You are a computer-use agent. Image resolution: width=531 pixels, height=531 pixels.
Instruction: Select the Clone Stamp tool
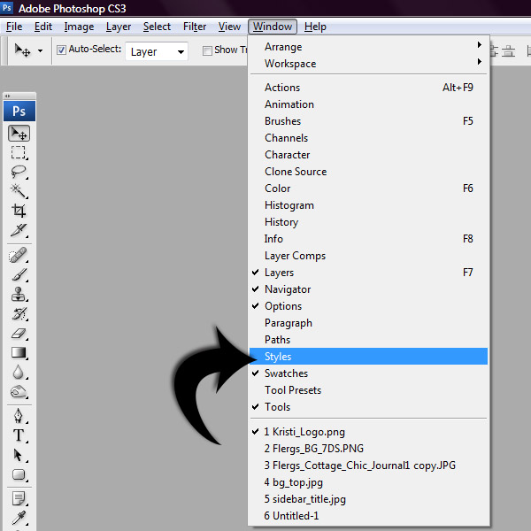[x=19, y=294]
